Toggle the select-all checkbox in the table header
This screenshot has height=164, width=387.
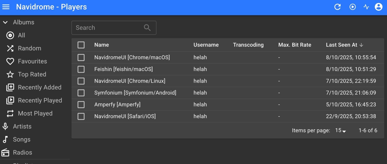[x=81, y=45]
